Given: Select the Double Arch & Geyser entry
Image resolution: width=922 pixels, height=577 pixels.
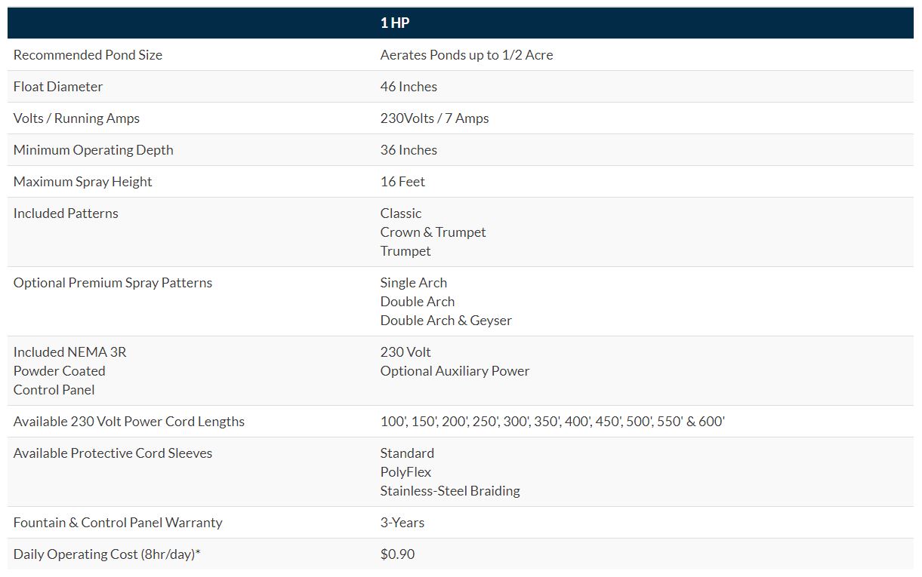Looking at the screenshot, I should tap(446, 321).
